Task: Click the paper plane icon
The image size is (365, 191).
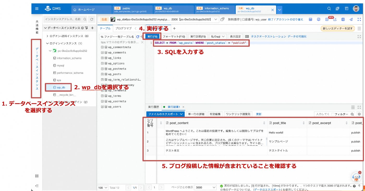Action: pos(351,20)
